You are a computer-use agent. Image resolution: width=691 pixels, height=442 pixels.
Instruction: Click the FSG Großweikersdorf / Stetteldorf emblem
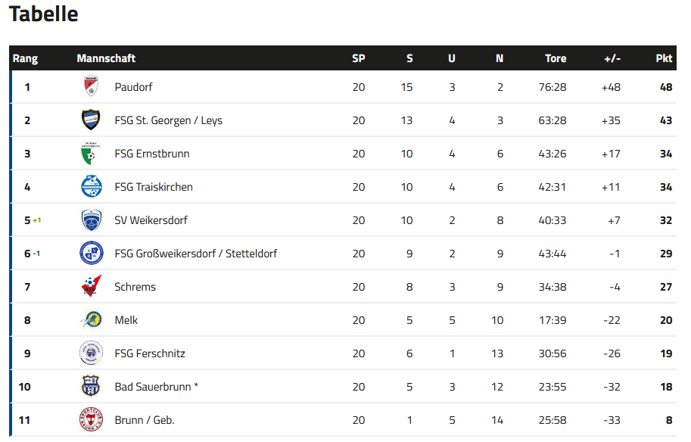92,253
